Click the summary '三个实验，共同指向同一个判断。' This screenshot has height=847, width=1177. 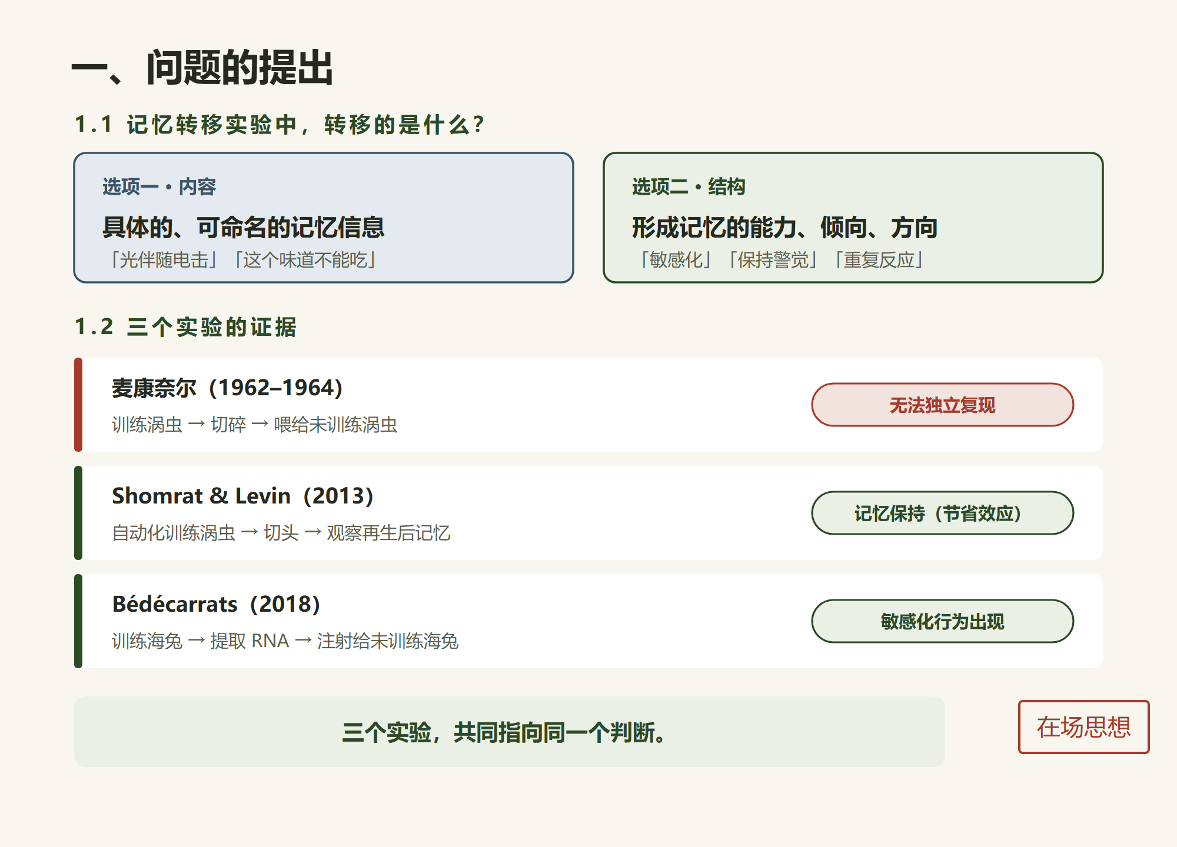(504, 732)
